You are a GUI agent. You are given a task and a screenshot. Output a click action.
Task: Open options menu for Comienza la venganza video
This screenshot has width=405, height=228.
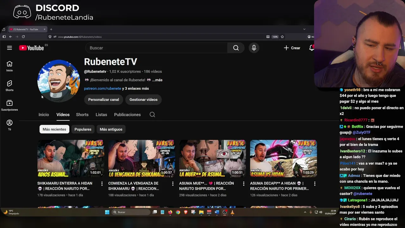click(173, 184)
